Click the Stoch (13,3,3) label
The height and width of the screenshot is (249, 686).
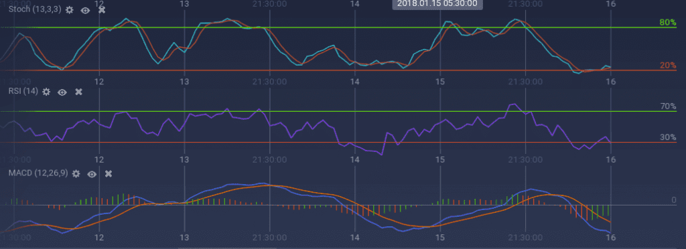pyautogui.click(x=35, y=9)
